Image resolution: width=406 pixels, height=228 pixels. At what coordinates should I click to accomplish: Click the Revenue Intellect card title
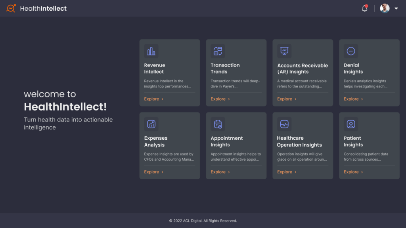click(x=155, y=68)
